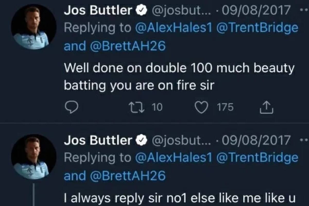The image size is (309, 206).
Task: Share the first tweet via share icon
Action: point(267,107)
